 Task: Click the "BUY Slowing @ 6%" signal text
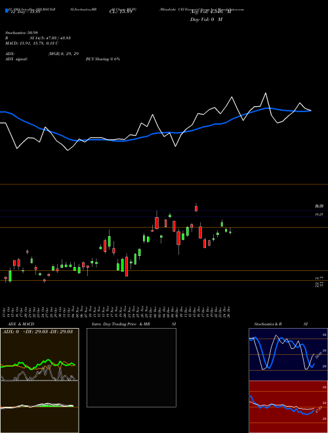(103, 59)
